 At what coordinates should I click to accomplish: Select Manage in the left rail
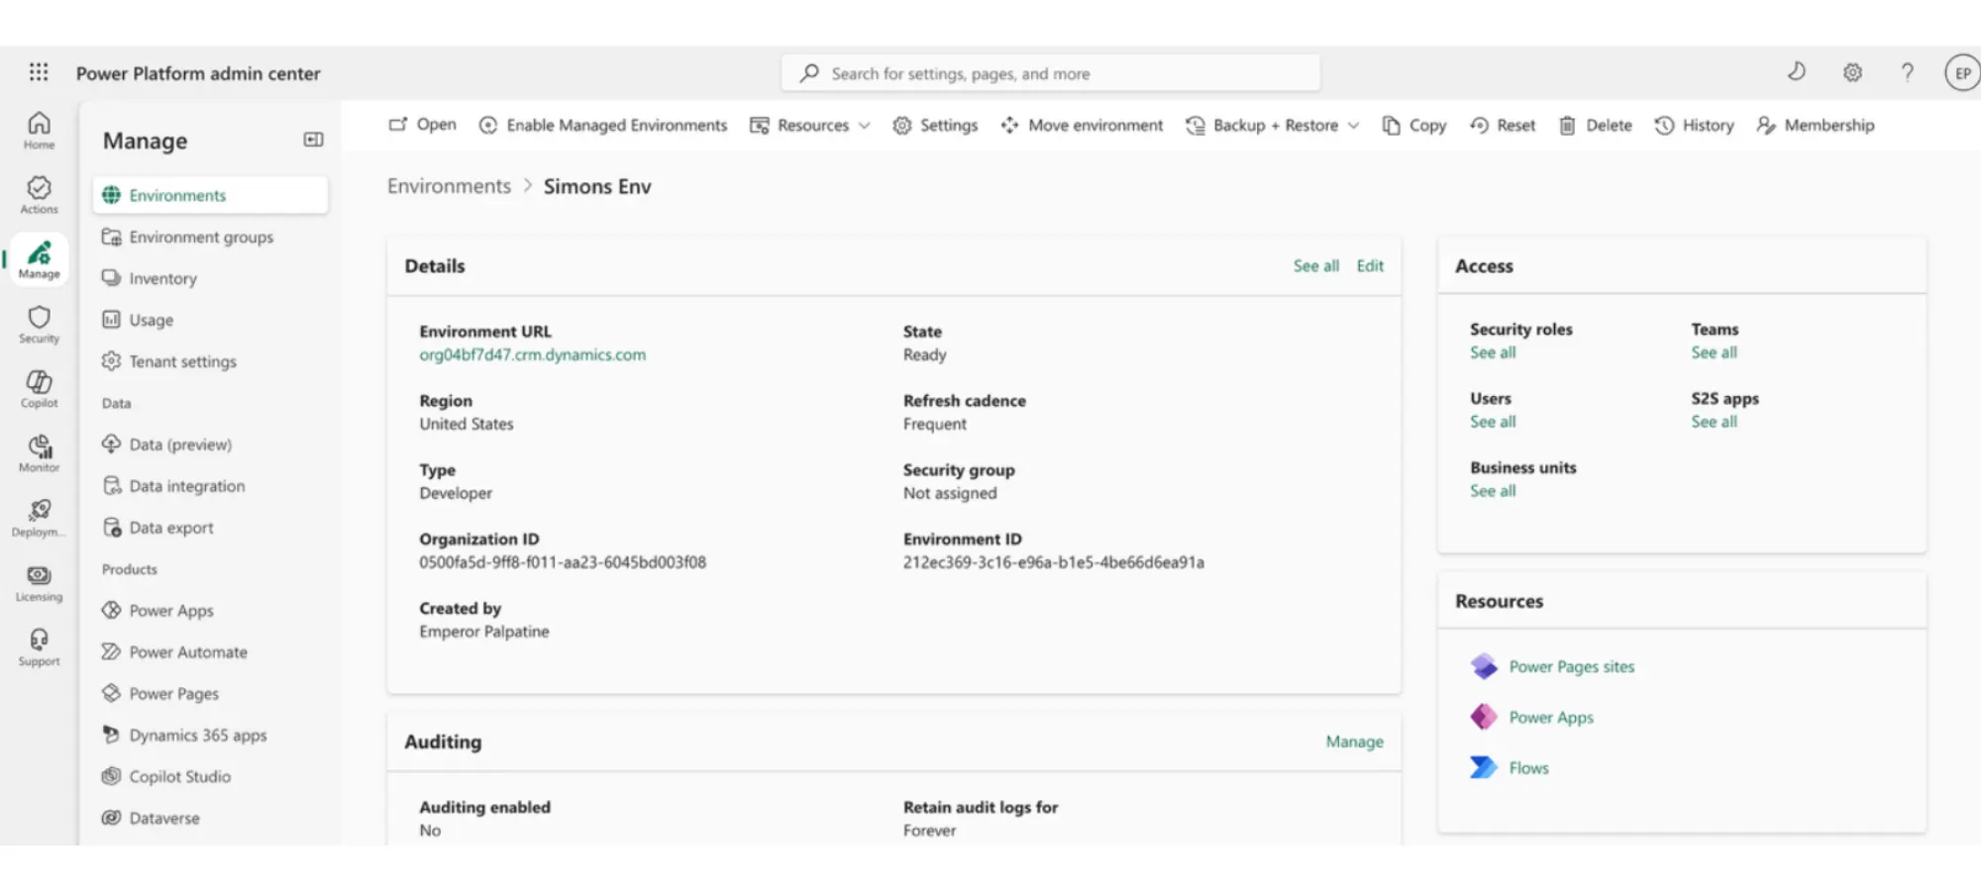39,260
